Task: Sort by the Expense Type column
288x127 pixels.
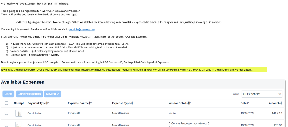Action: tap(123, 103)
